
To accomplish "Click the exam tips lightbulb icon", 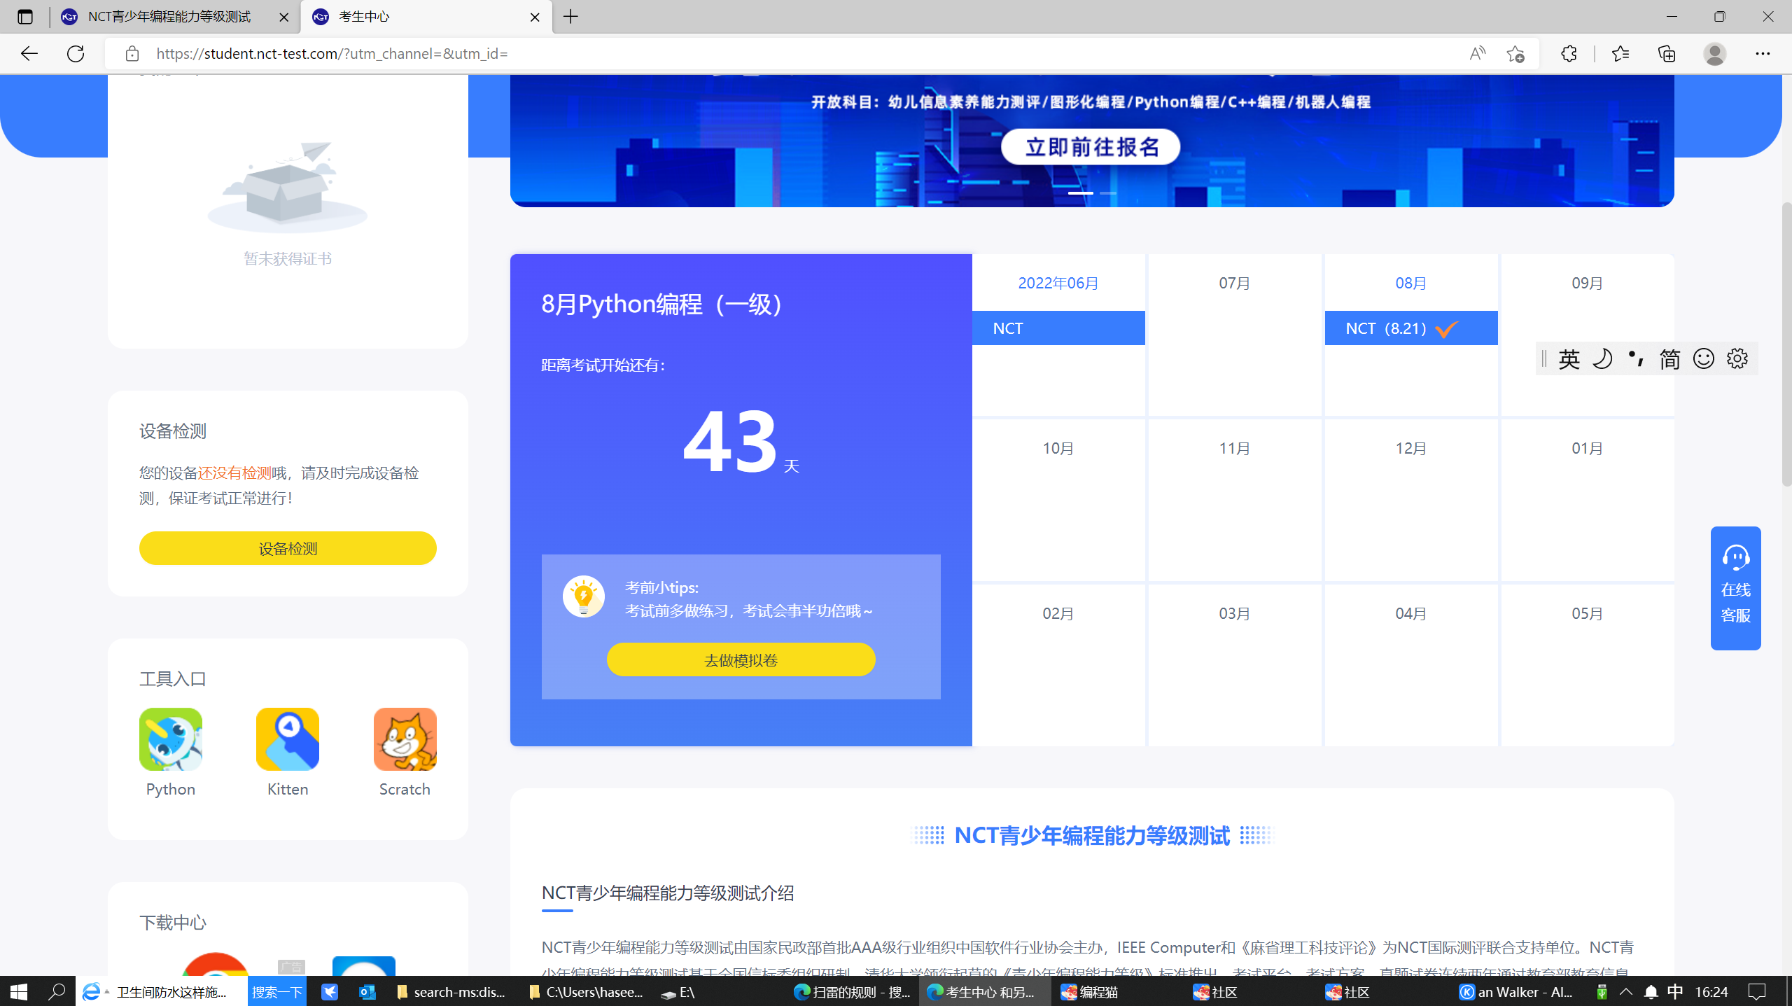I will point(583,596).
